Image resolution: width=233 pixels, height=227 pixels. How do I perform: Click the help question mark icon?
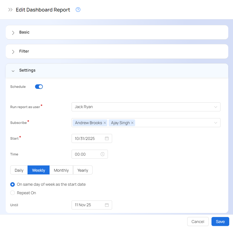tap(78, 10)
